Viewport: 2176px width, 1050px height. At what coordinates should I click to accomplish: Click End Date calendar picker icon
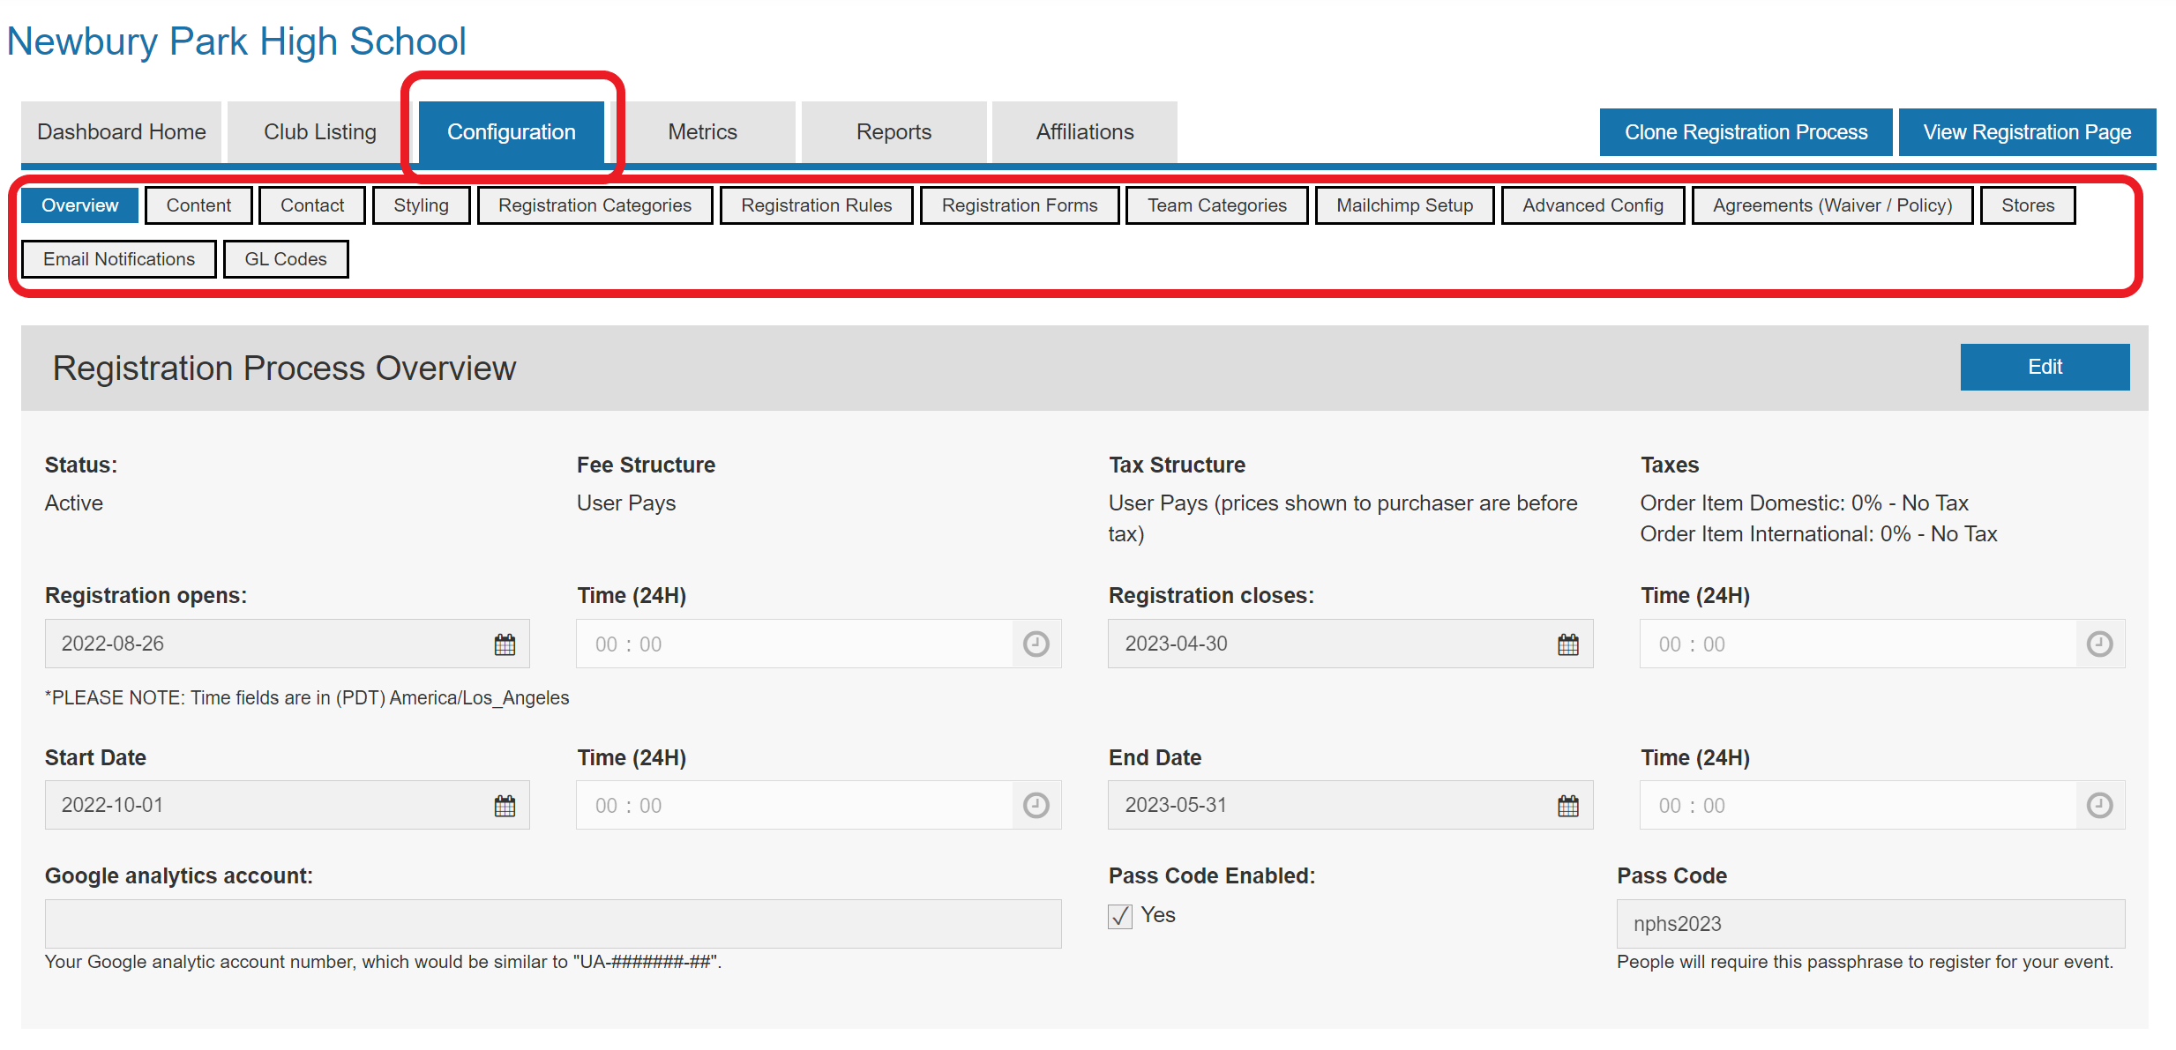[x=1567, y=806]
